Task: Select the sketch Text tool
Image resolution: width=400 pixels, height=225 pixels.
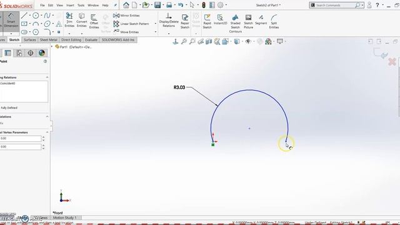Action: point(59,24)
